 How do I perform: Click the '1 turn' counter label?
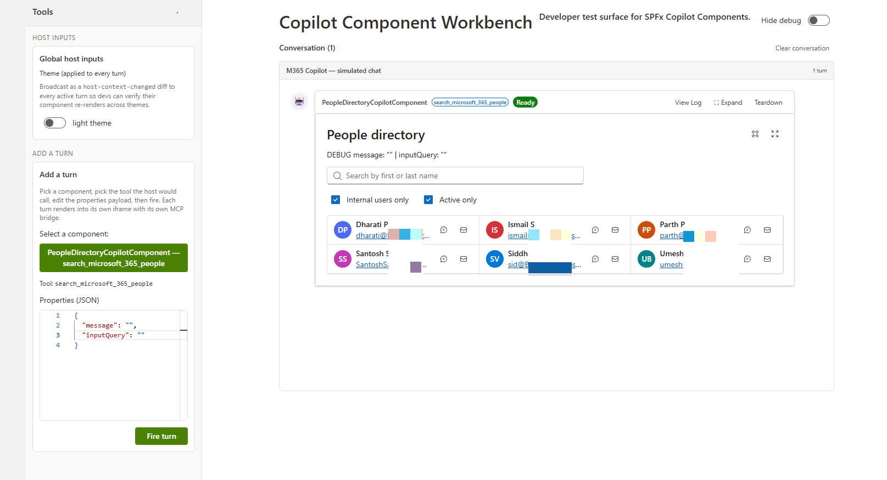(x=819, y=71)
